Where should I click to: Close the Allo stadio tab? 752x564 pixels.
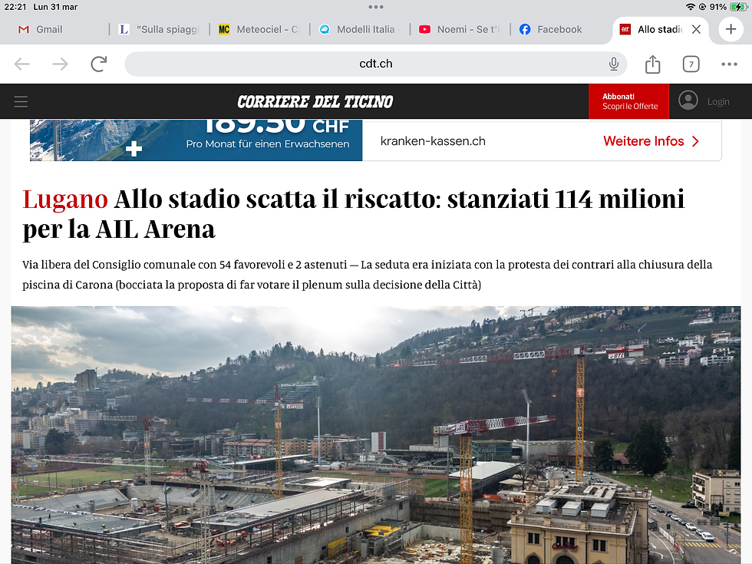point(697,29)
